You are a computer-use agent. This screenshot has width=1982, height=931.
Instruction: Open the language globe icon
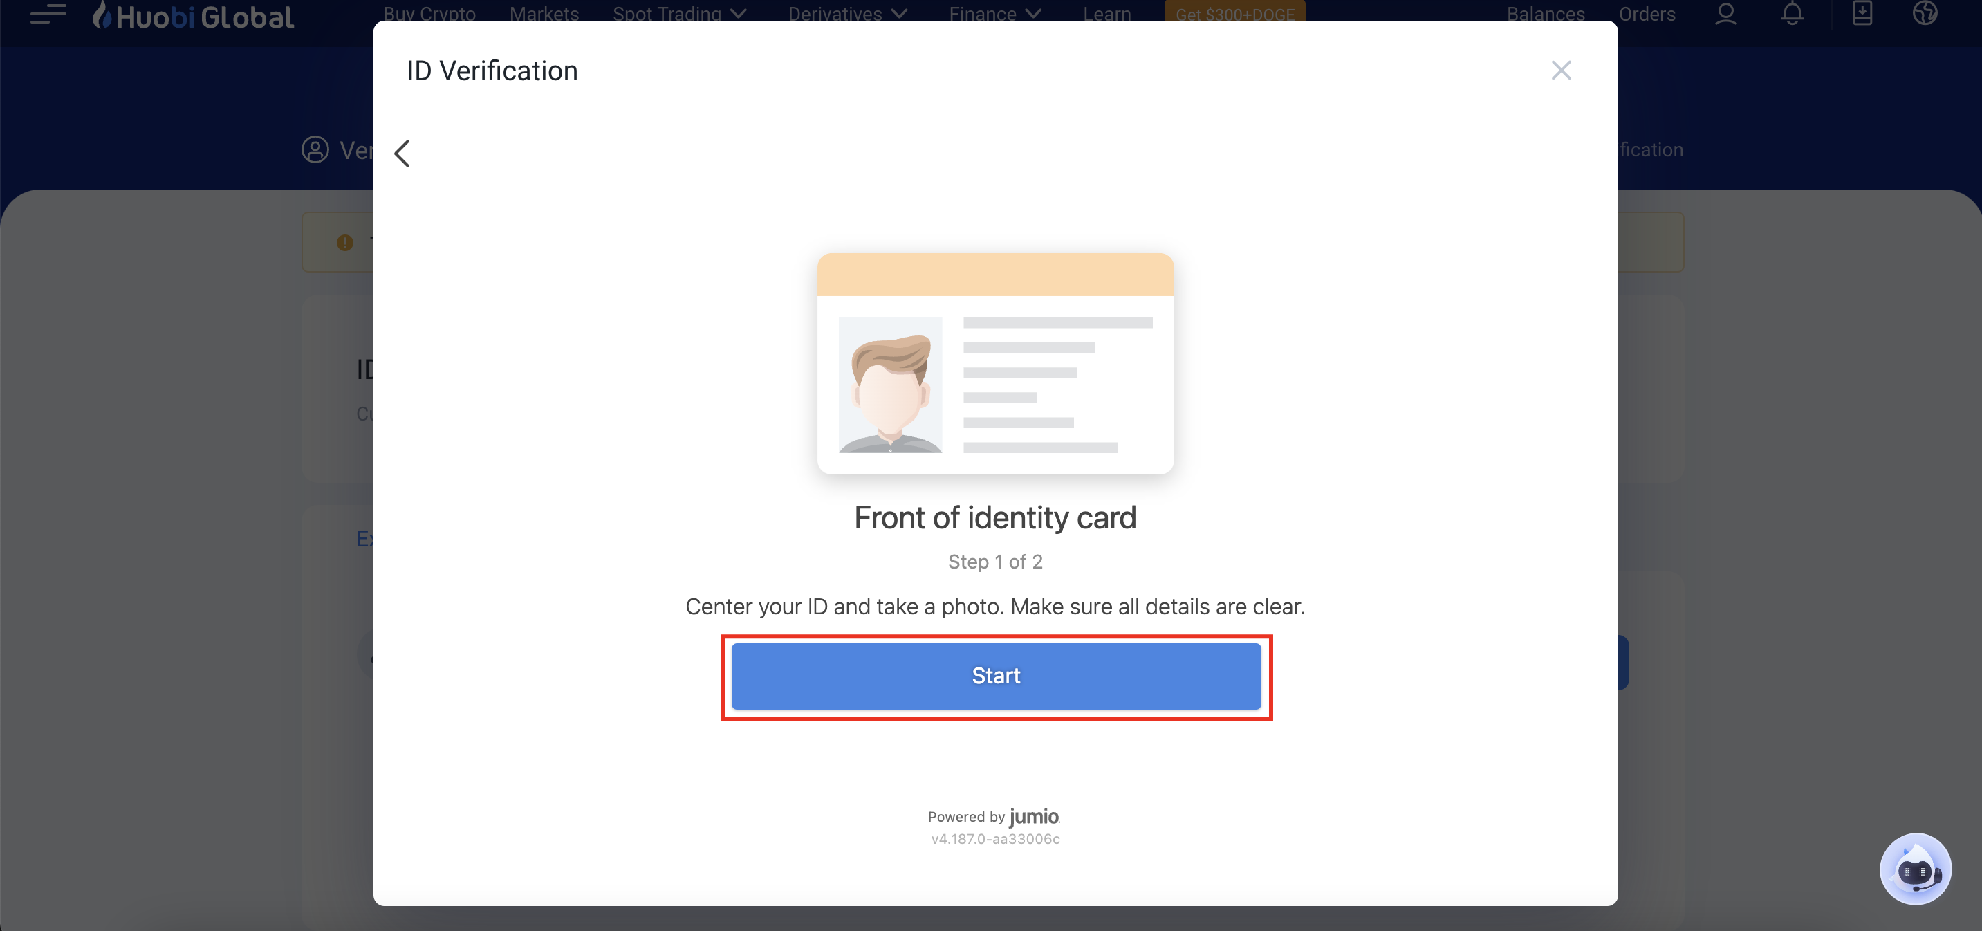(1925, 14)
